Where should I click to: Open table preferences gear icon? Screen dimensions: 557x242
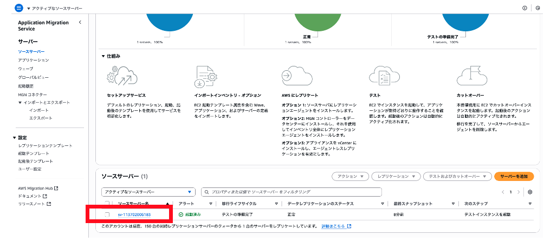point(530,192)
